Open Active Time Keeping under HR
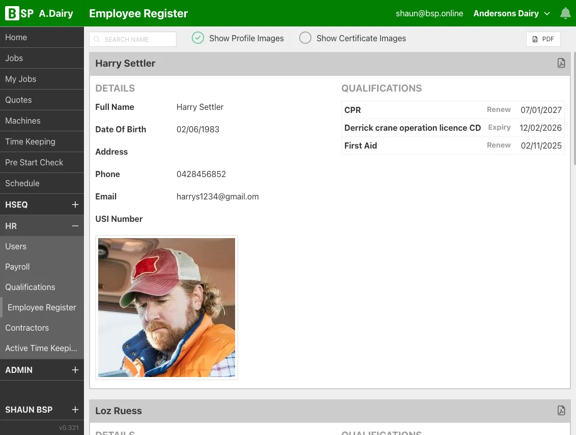This screenshot has height=435, width=576. tap(42, 348)
